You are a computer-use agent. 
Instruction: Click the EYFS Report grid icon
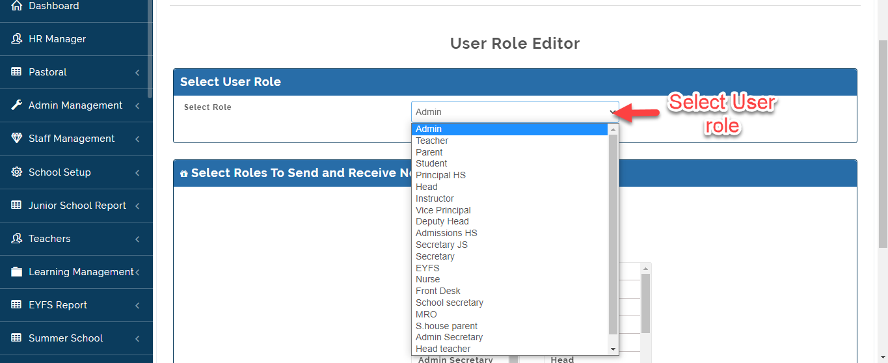tap(17, 305)
